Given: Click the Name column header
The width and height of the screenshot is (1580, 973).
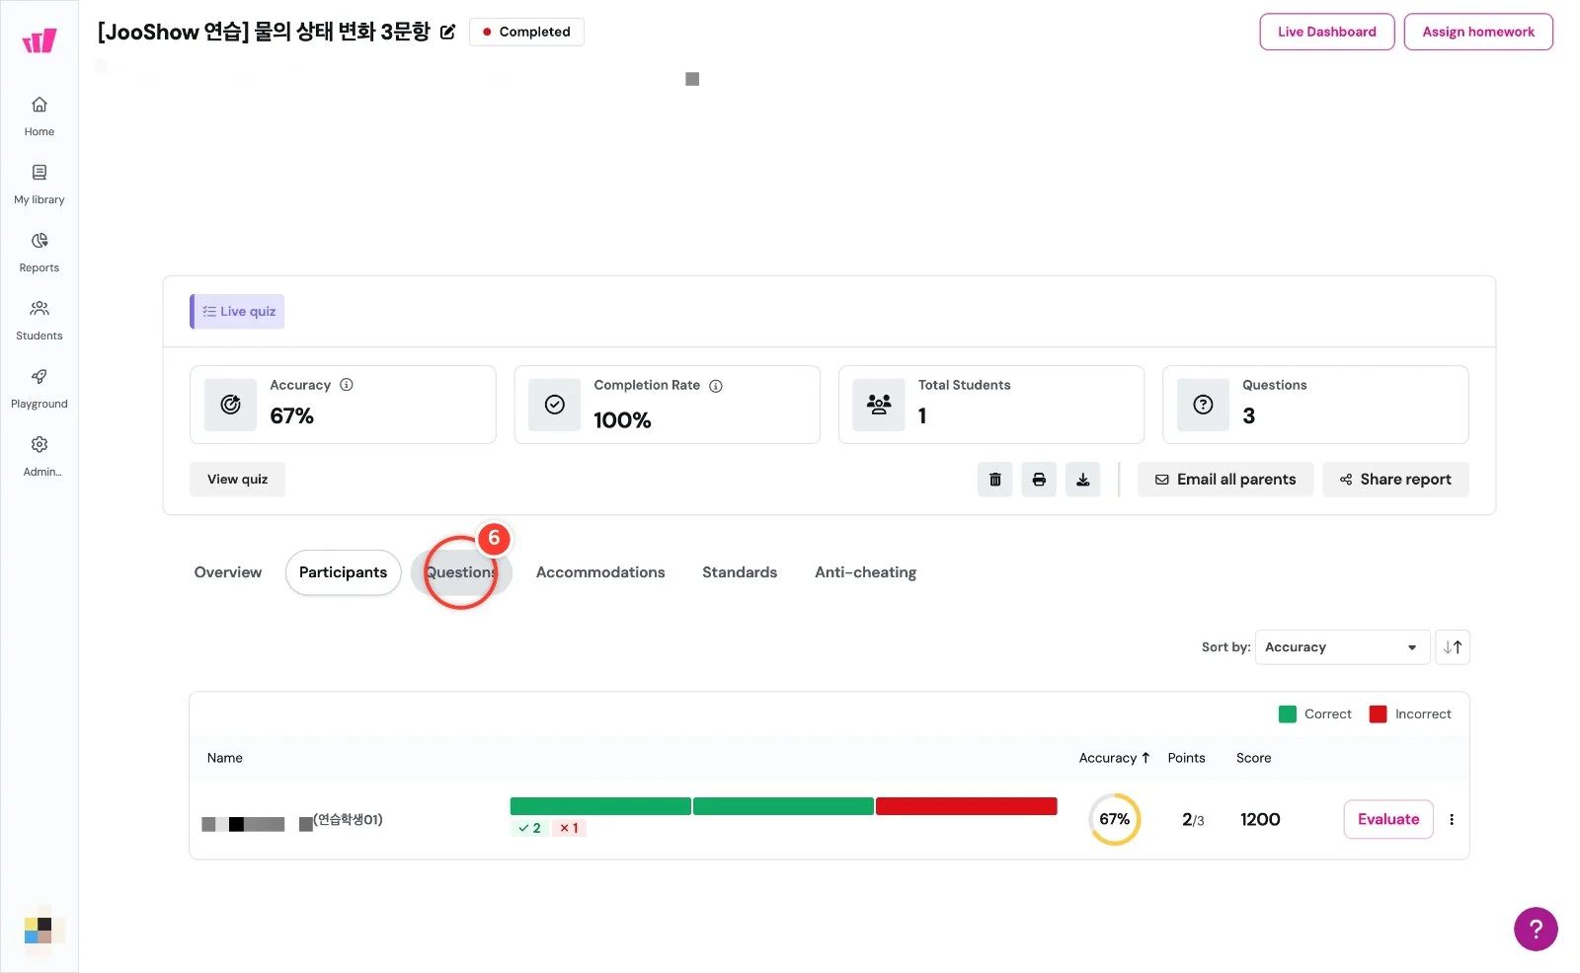Looking at the screenshot, I should point(225,758).
